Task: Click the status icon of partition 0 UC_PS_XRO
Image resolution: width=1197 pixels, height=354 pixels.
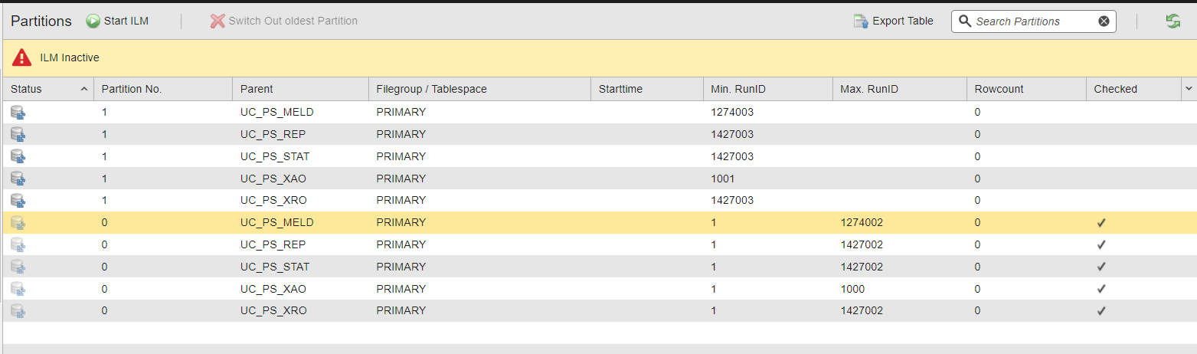Action: coord(18,311)
